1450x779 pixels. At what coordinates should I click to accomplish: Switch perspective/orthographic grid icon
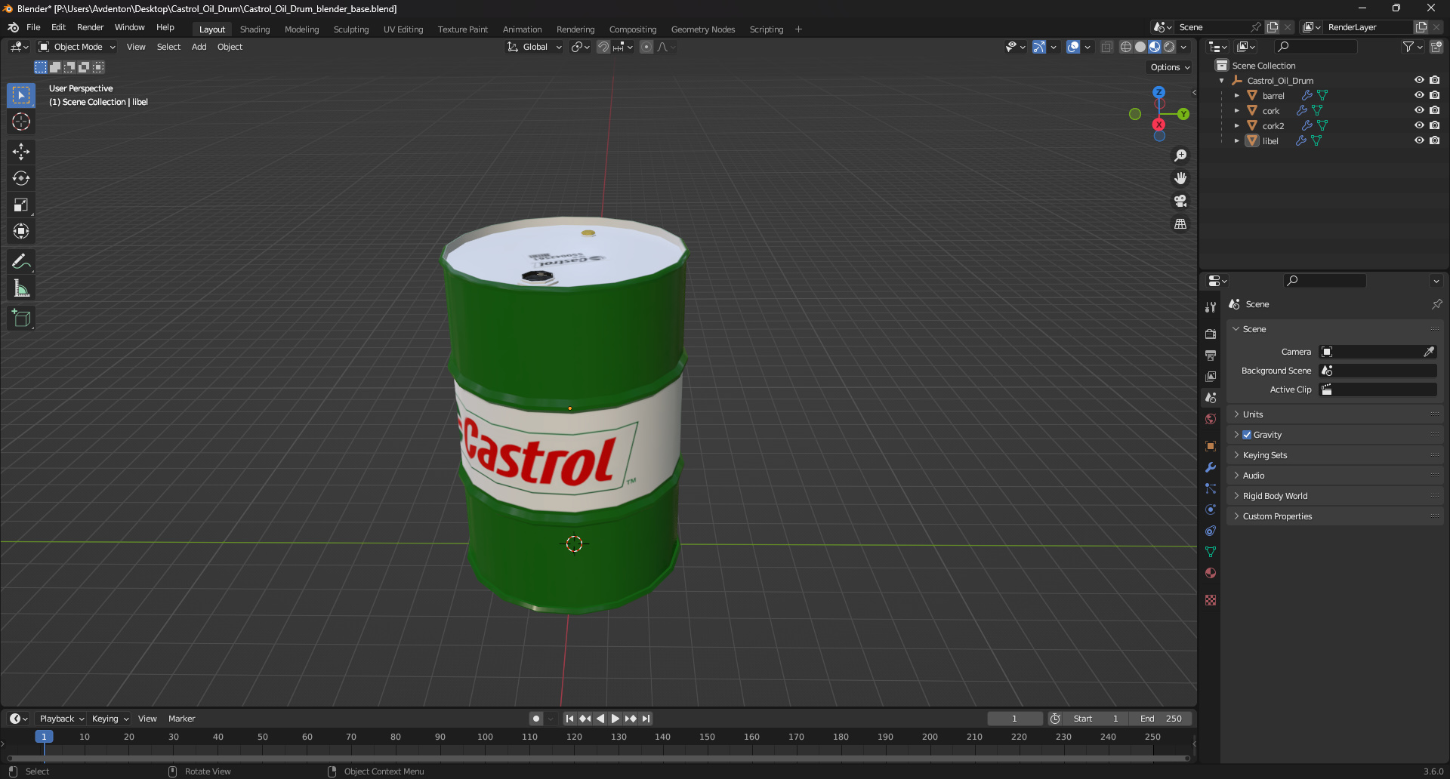coord(1180,223)
